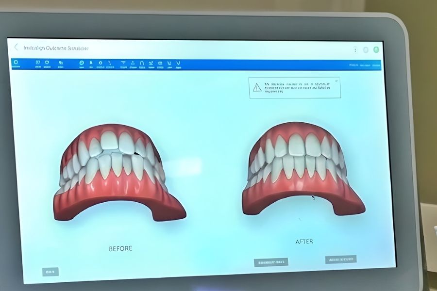
Task: Click the simulation action button at bottom right
Action: tap(341, 259)
